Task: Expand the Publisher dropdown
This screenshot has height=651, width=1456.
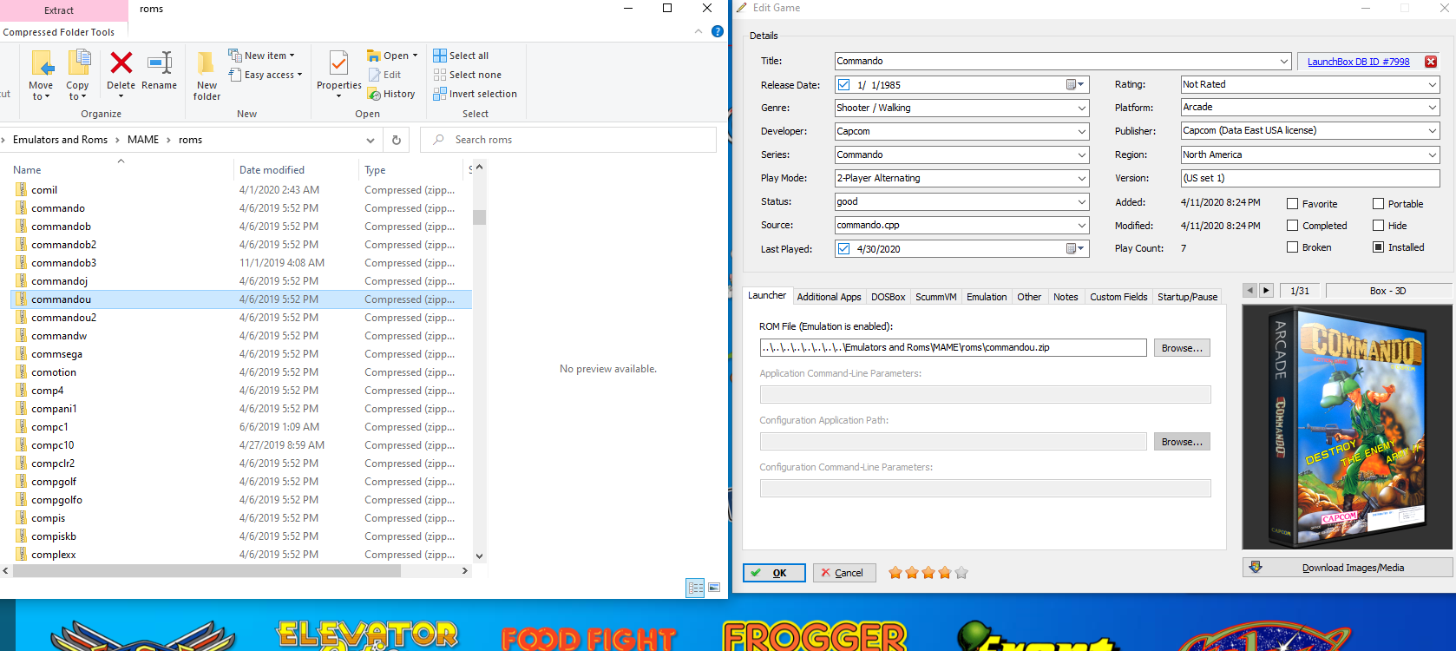Action: 1433,131
